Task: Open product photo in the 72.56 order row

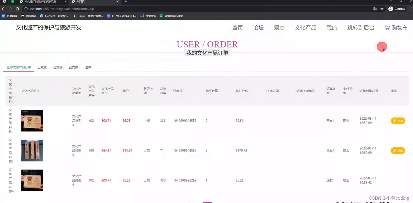Action: point(32,121)
